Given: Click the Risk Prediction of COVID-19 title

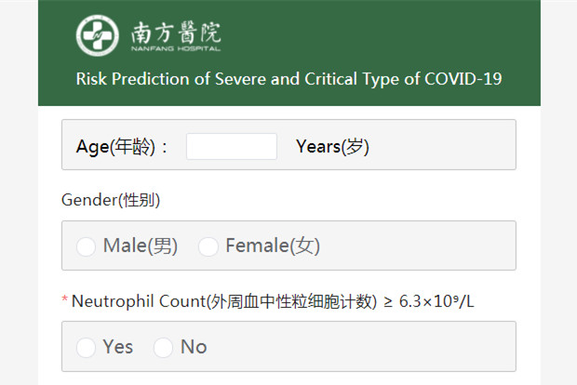Looking at the screenshot, I should coord(288,79).
